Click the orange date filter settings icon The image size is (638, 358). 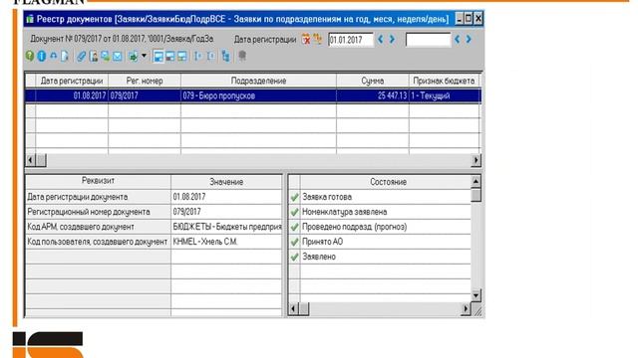tap(317, 40)
